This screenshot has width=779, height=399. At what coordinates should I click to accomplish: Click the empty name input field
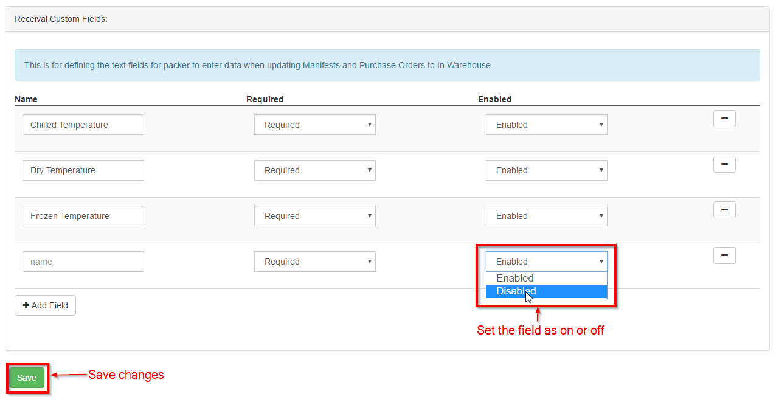coord(83,261)
